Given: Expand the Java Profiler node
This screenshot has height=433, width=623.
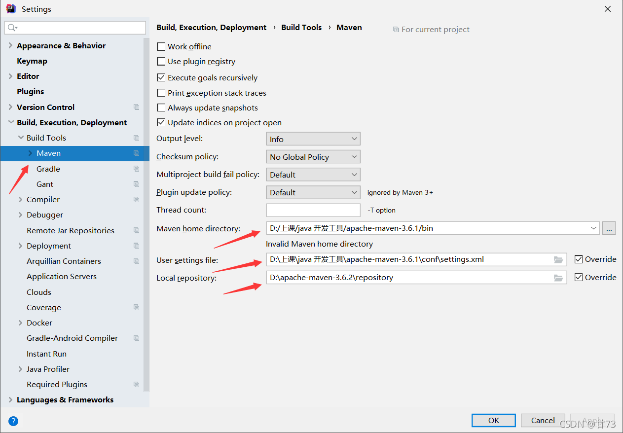Looking at the screenshot, I should click(x=20, y=369).
